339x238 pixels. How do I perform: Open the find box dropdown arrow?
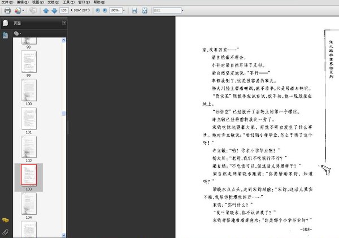182,10
